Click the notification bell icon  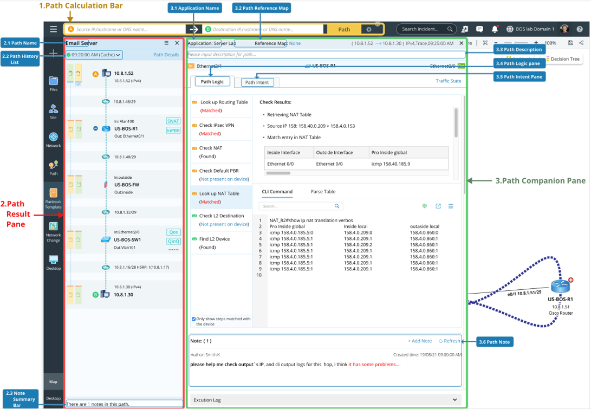coord(494,29)
